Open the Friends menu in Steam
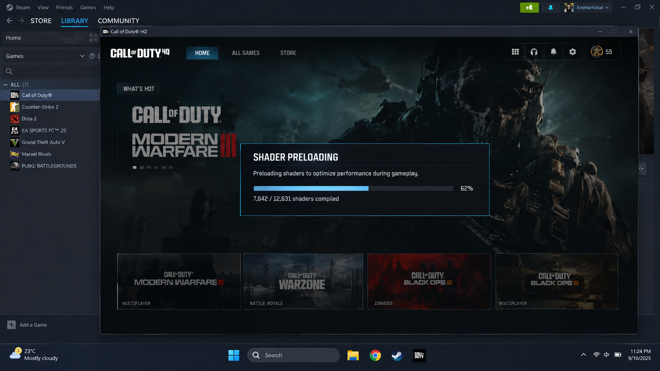The width and height of the screenshot is (660, 371). 64,7
